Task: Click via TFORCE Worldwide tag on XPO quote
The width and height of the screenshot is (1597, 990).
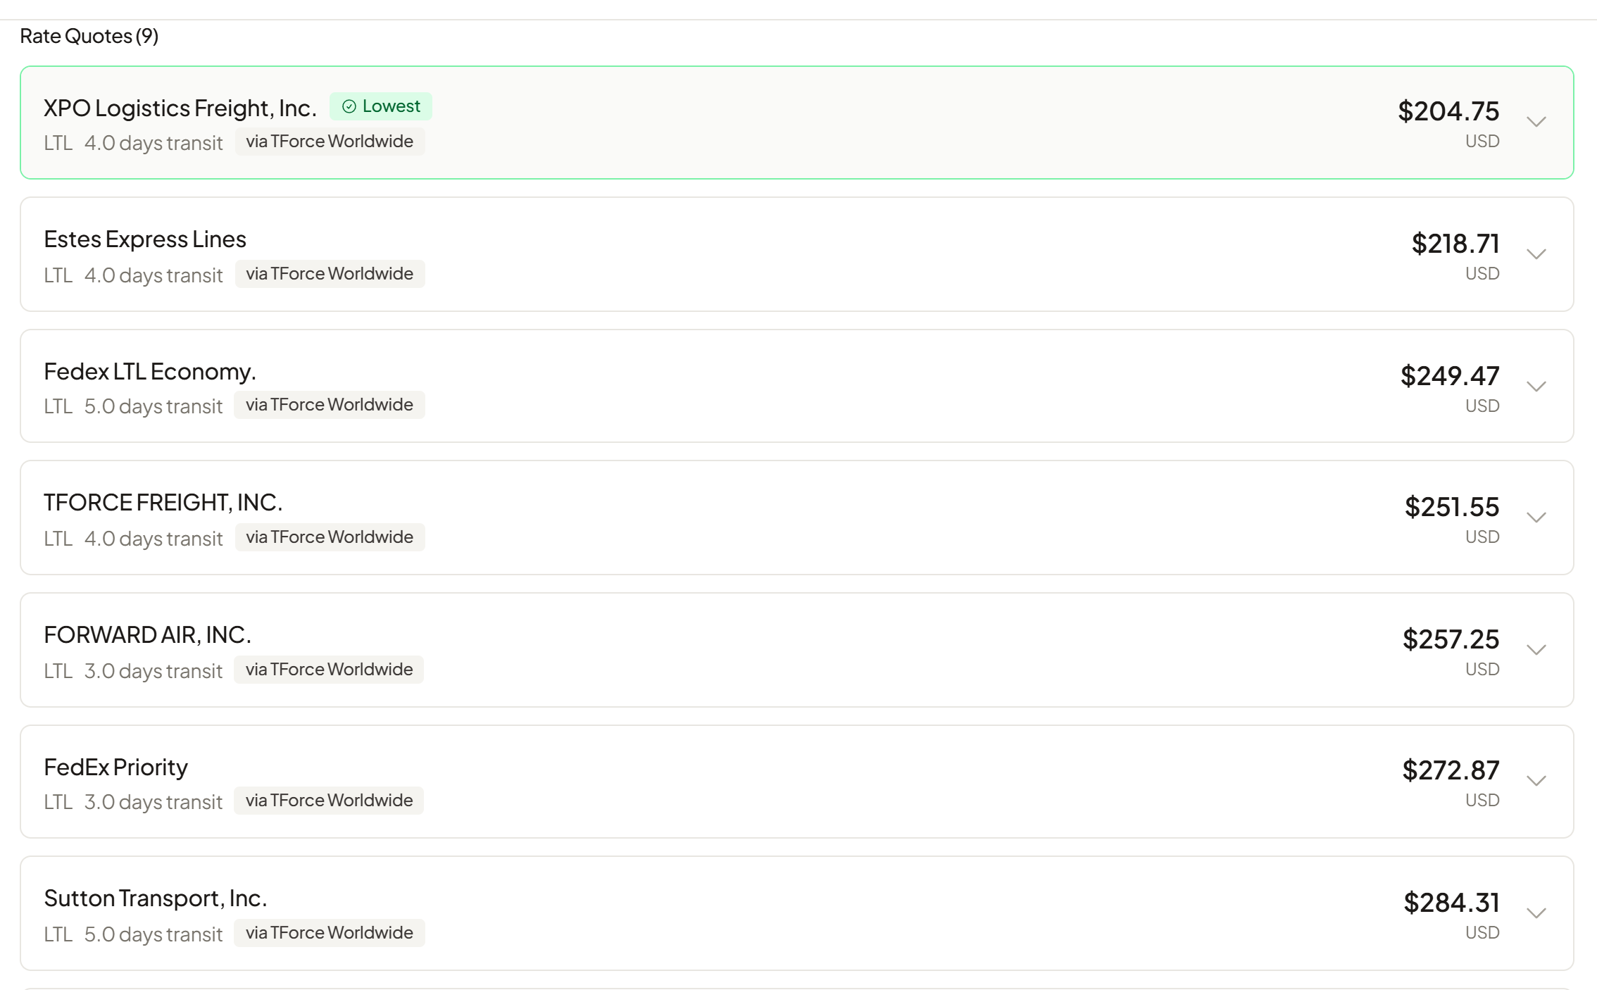Action: [330, 142]
